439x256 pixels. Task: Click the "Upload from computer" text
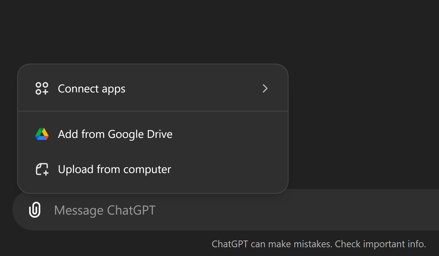(114, 169)
